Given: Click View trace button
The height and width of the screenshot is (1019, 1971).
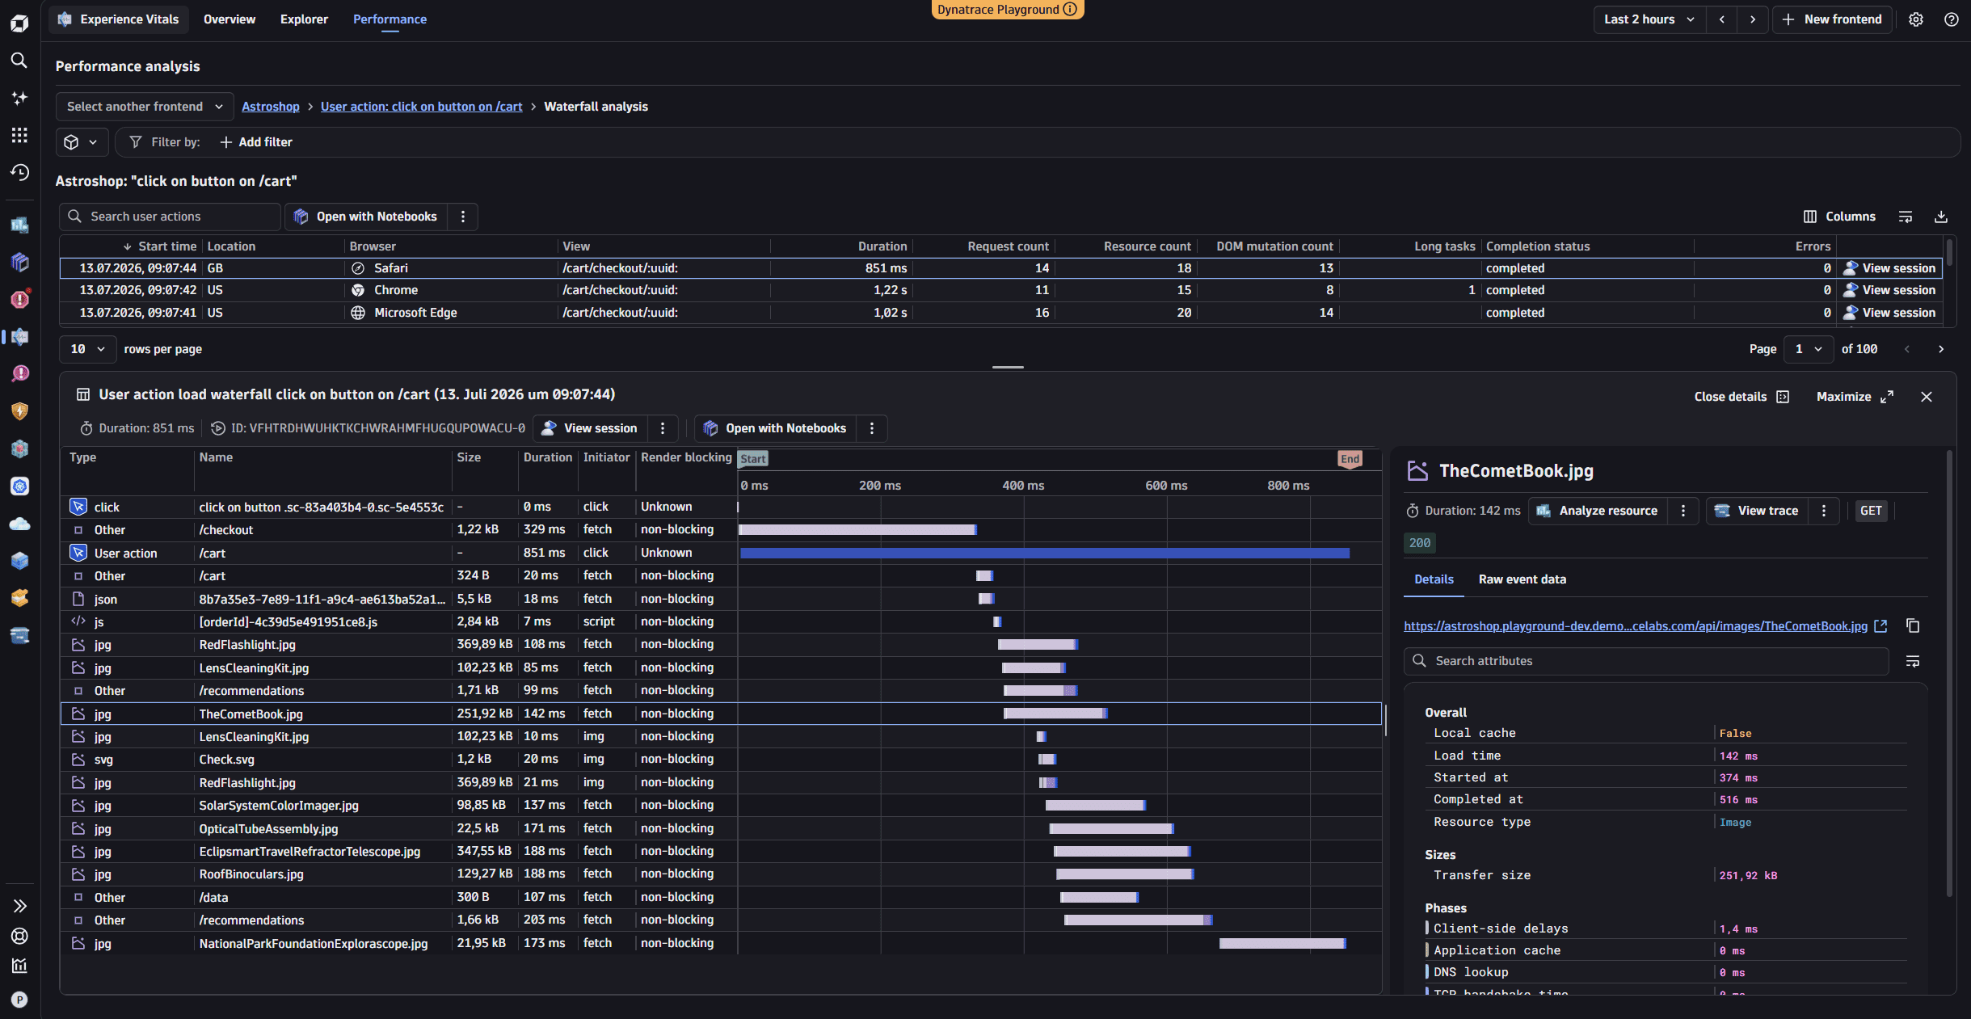Looking at the screenshot, I should (1756, 511).
